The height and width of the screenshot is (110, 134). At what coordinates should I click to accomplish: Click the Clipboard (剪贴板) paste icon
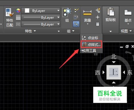point(111,12)
